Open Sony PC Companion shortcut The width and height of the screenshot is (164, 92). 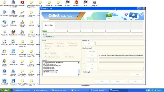[13, 73]
